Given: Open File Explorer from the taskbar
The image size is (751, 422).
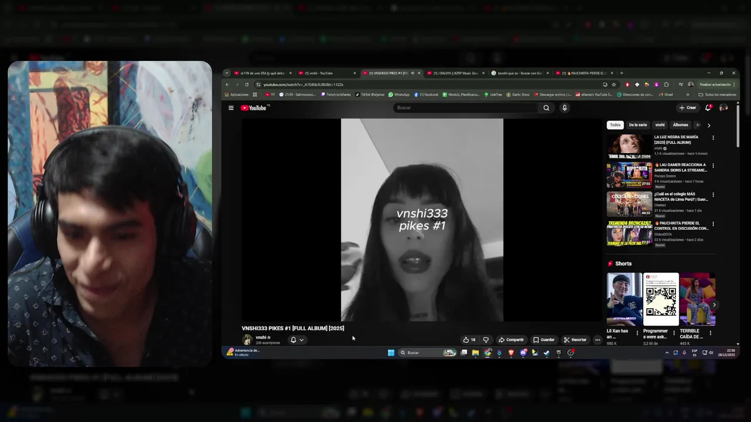Looking at the screenshot, I should pos(476,353).
